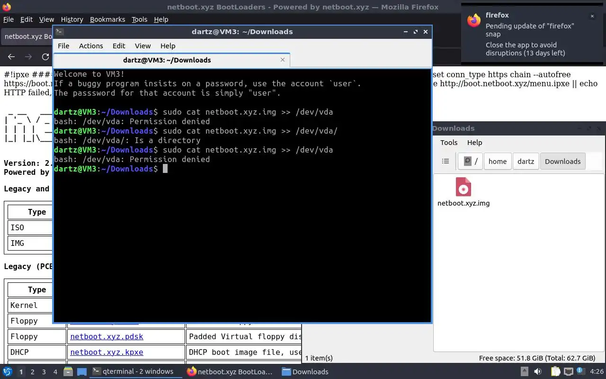Open the File menu in qterminal
606x379 pixels.
pos(63,46)
